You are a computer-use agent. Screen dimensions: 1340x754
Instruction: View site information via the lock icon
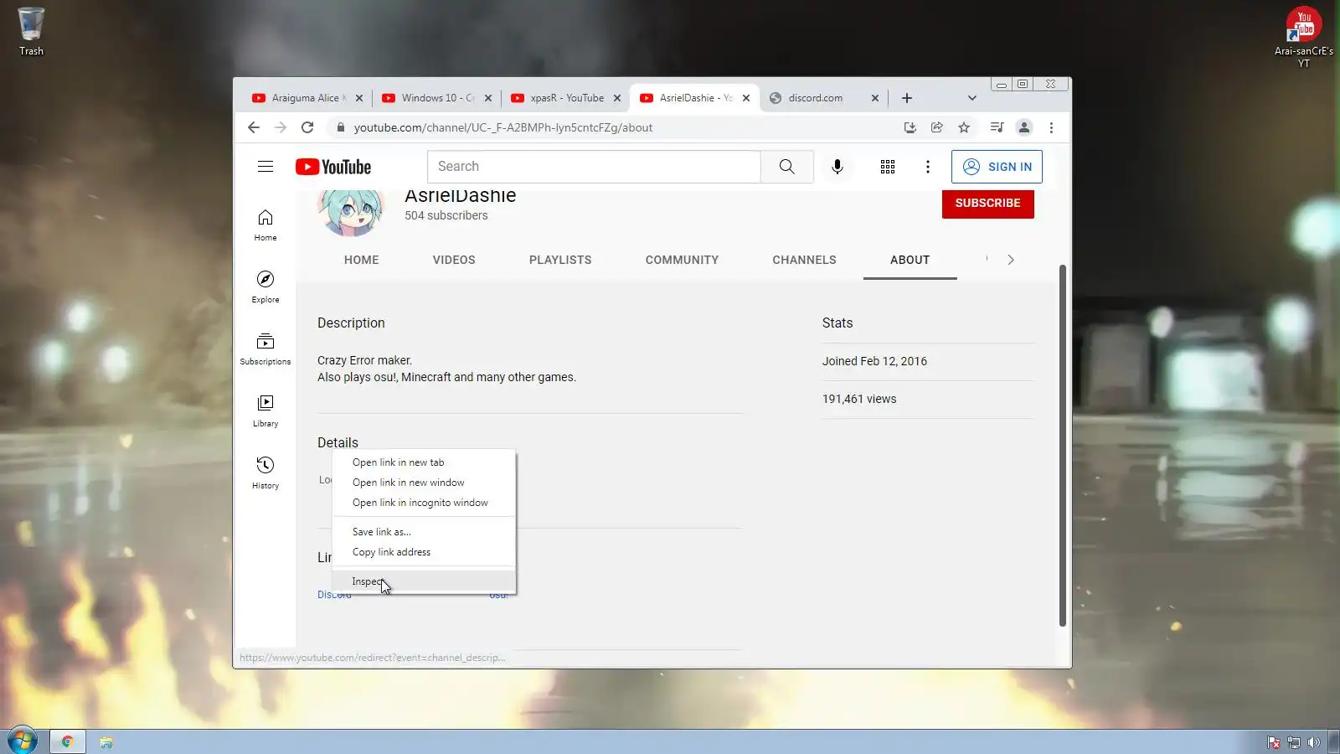(340, 127)
